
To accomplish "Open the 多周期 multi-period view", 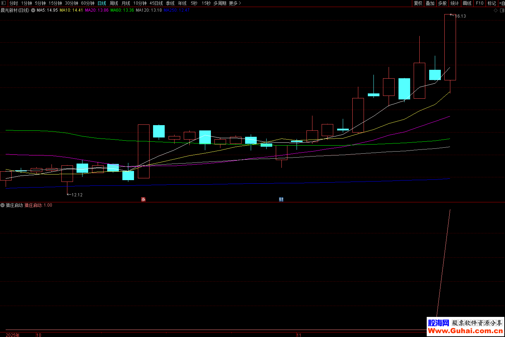I will (x=220, y=3).
